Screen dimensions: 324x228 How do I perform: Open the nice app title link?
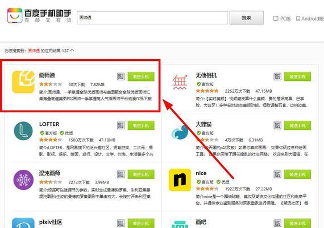click(x=201, y=173)
